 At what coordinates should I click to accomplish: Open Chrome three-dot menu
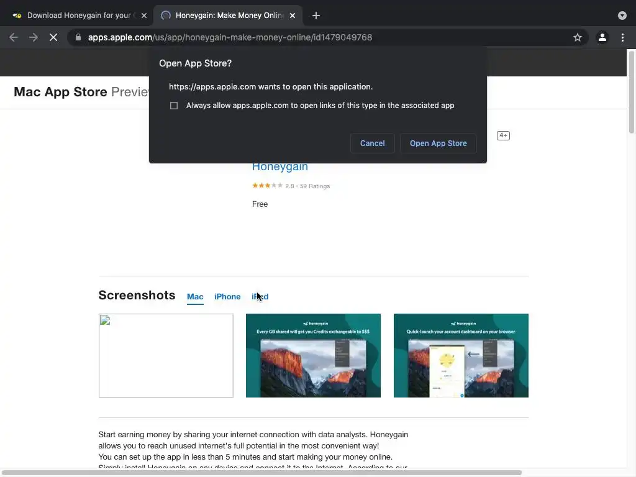click(x=622, y=37)
